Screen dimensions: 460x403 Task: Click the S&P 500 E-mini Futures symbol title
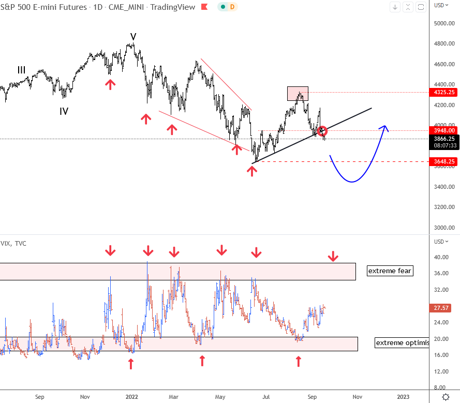click(43, 7)
